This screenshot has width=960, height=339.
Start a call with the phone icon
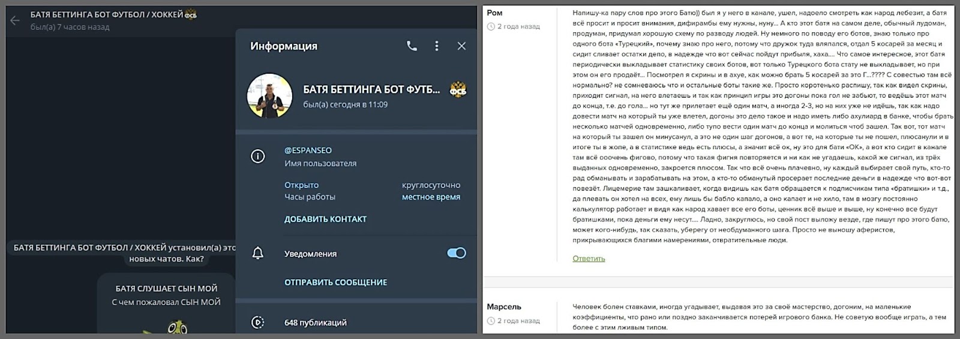click(x=412, y=46)
